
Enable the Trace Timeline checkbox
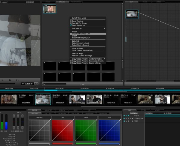tap(71, 21)
